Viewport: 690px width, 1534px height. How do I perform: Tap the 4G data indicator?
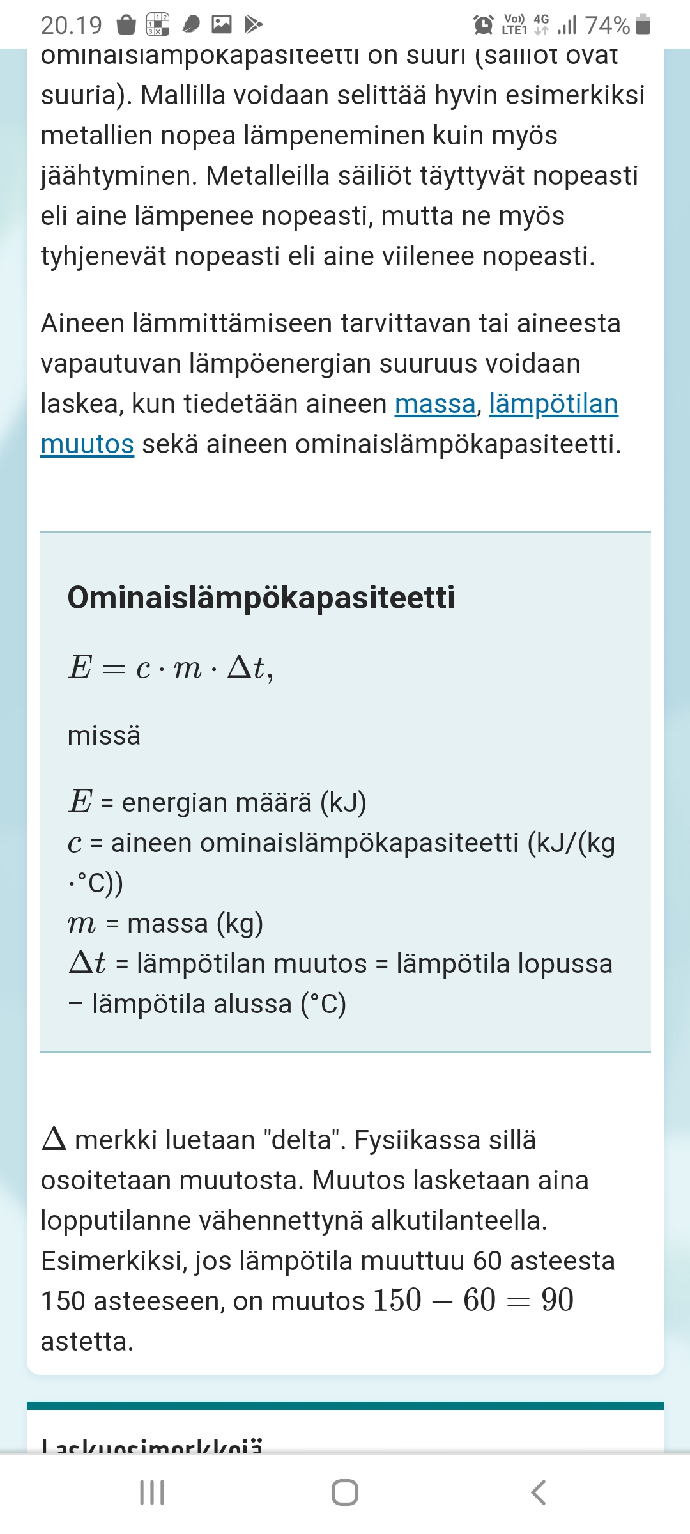541,25
